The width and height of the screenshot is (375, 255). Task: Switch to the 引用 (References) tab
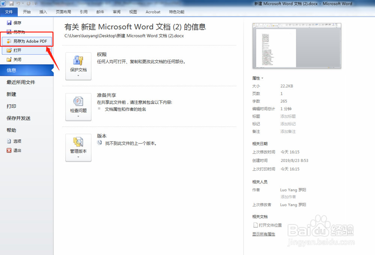84,12
